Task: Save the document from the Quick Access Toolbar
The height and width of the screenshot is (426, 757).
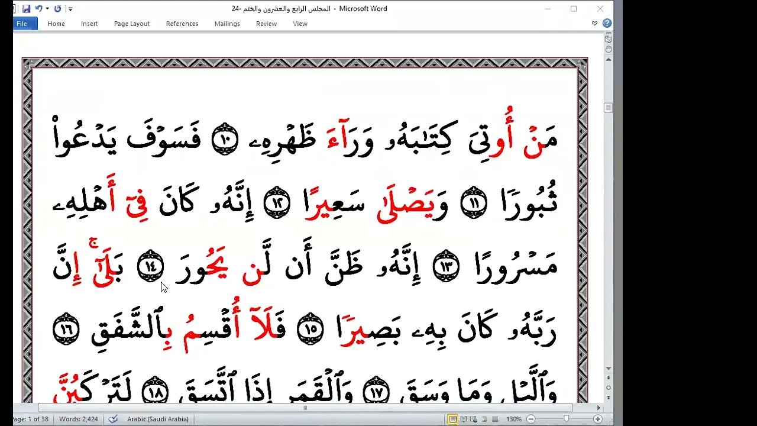Action: coord(26,9)
